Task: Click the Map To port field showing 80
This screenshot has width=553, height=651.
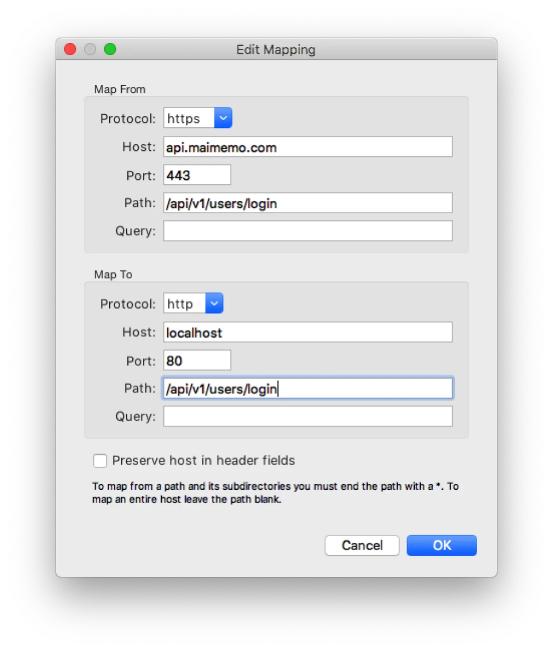Action: 197,360
